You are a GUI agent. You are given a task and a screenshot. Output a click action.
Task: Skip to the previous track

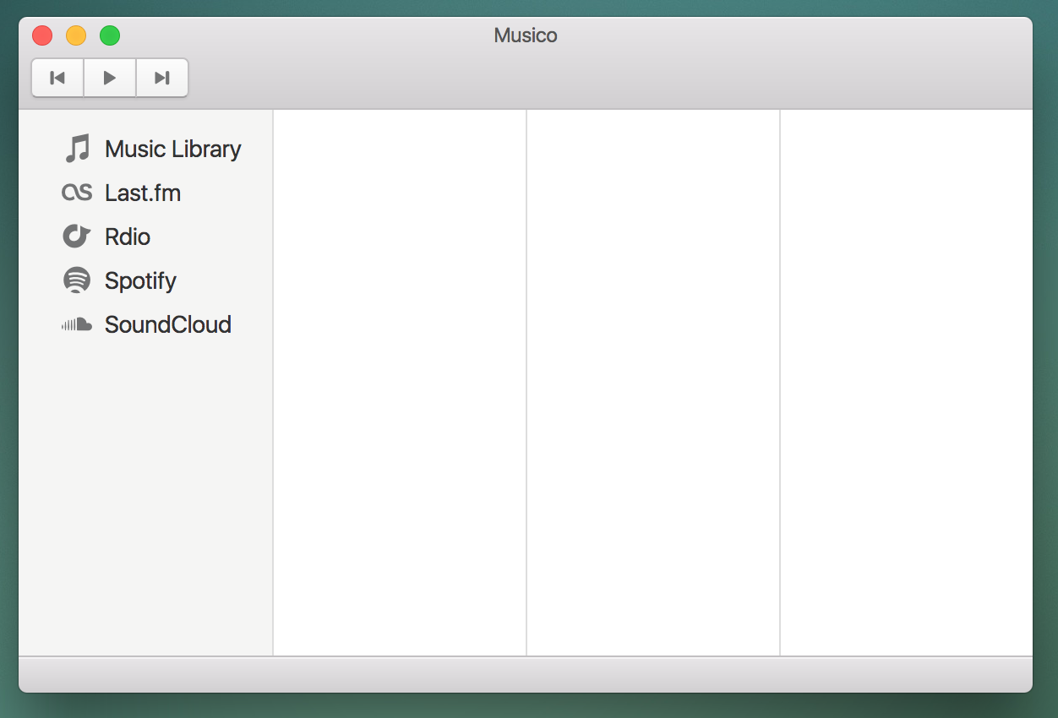(57, 77)
